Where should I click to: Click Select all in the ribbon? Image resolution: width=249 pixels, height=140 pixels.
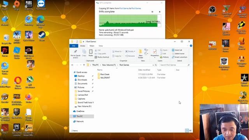click(177, 50)
